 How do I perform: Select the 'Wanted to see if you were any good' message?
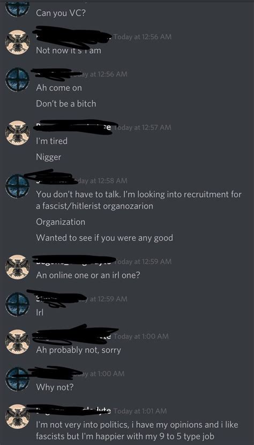[104, 238]
